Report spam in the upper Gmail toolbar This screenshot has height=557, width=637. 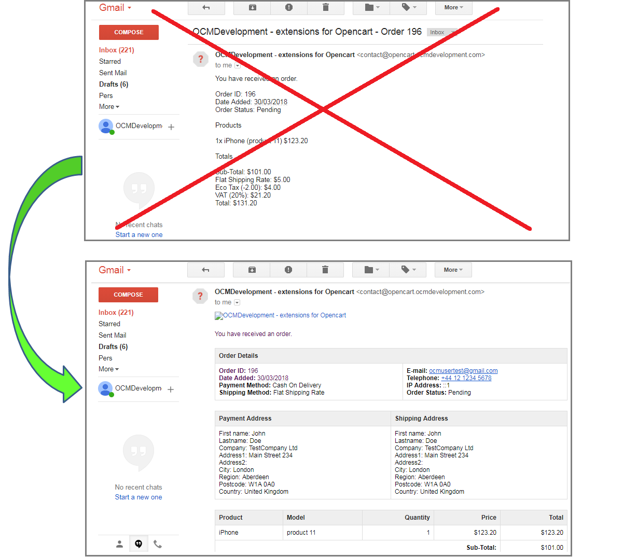[289, 7]
